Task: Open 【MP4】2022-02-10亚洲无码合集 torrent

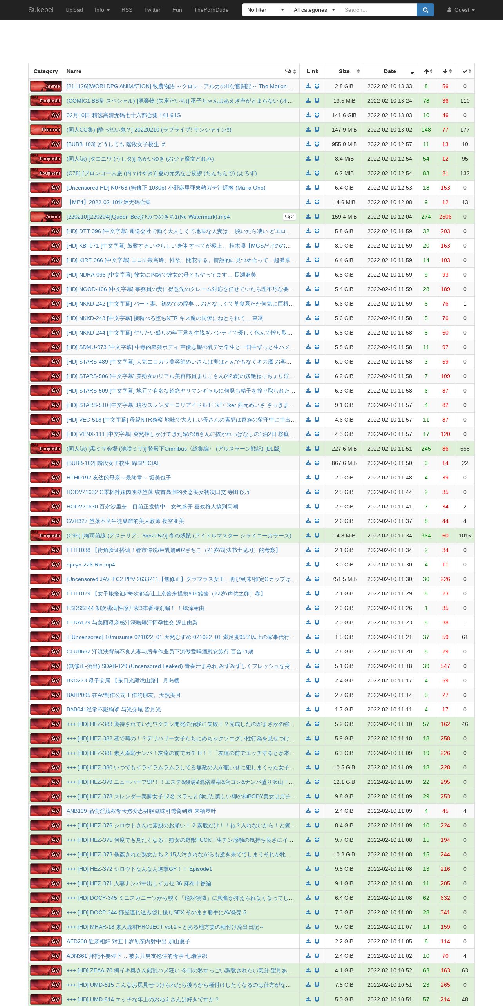Action: point(109,202)
